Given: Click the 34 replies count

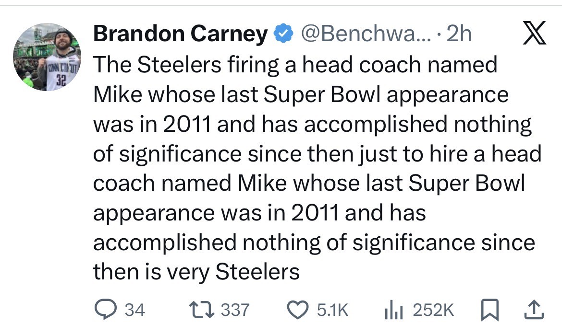Looking at the screenshot, I should (134, 310).
